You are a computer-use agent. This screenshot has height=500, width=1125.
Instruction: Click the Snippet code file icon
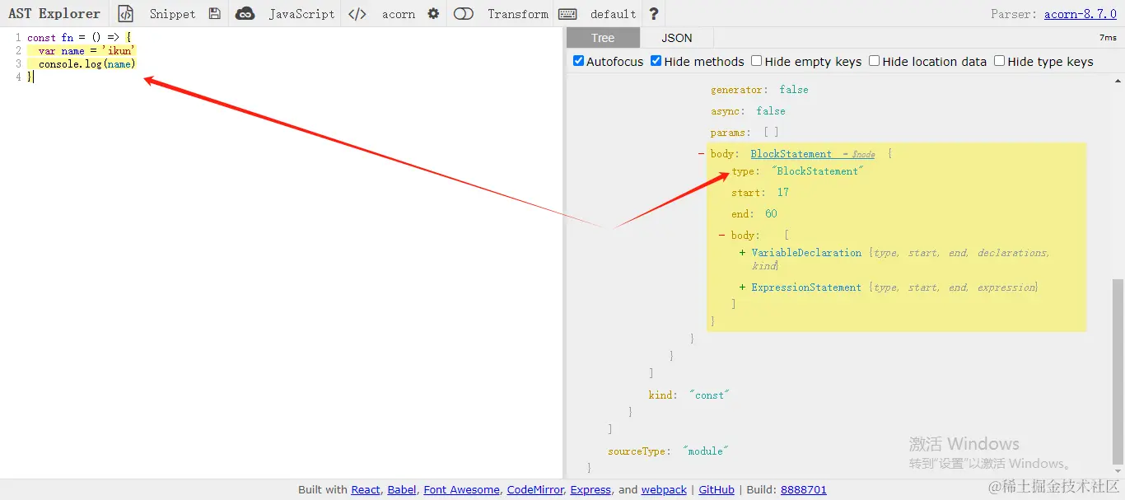click(125, 14)
